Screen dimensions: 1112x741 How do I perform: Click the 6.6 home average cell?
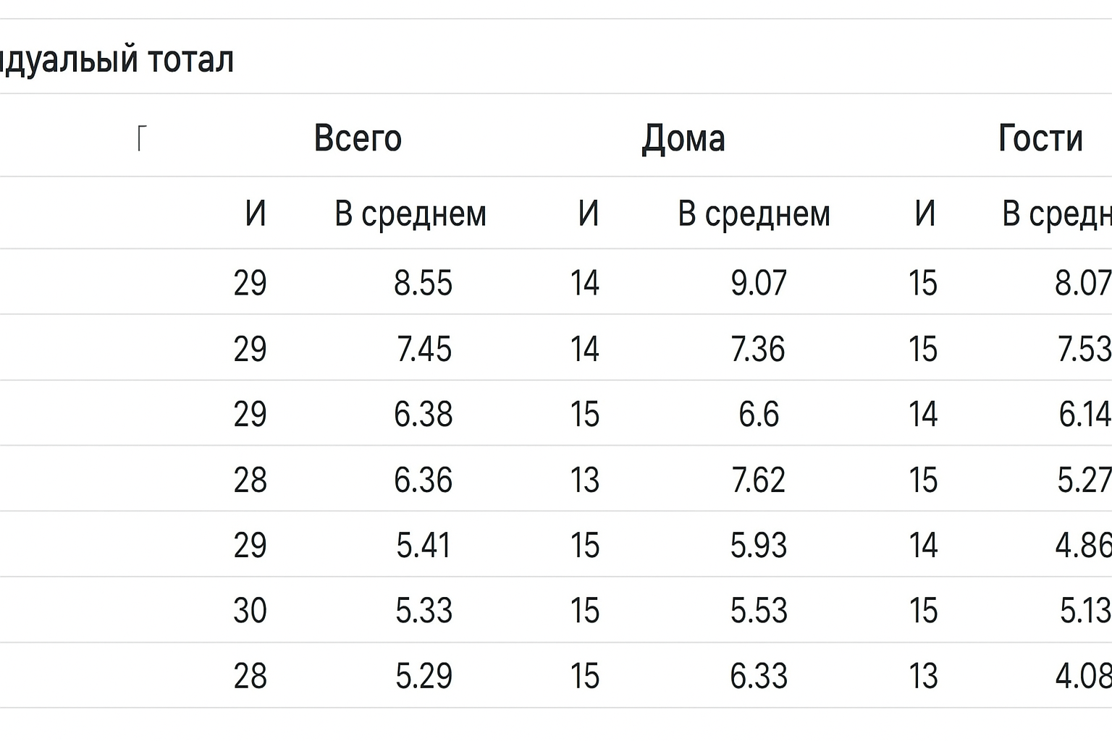[758, 415]
